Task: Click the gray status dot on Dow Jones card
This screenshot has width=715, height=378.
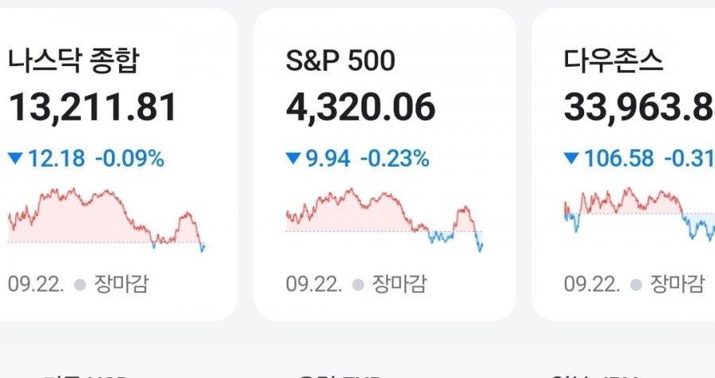Action: (x=636, y=284)
